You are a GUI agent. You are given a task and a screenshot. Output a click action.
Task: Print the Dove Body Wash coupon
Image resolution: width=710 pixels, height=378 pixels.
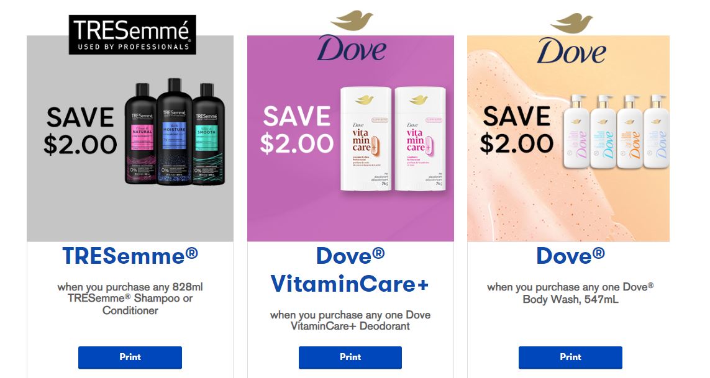tap(570, 358)
